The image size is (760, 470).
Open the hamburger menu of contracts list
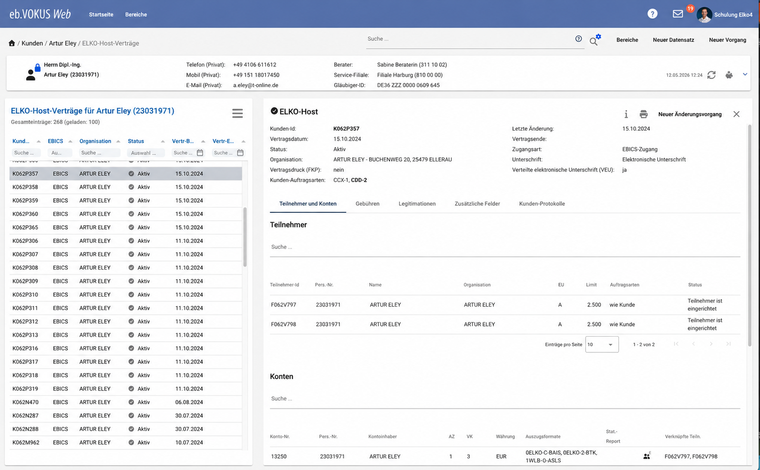coord(237,113)
